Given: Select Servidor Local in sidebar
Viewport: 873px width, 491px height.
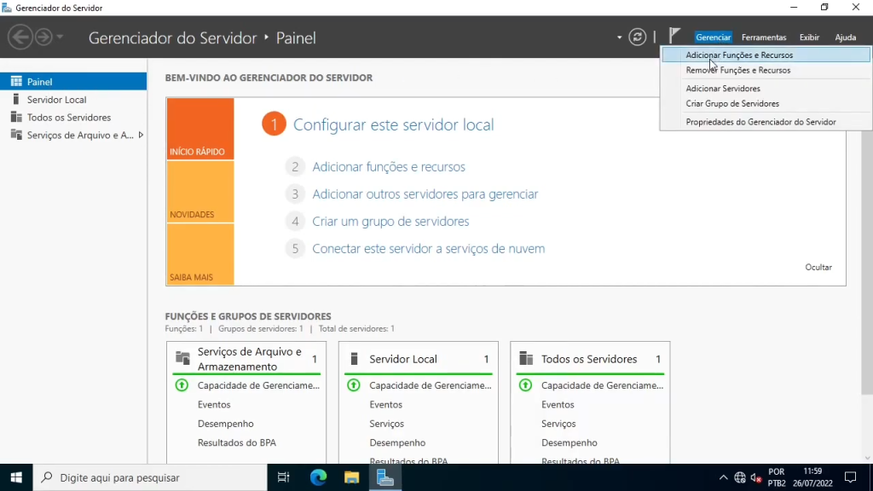Looking at the screenshot, I should coord(73,100).
